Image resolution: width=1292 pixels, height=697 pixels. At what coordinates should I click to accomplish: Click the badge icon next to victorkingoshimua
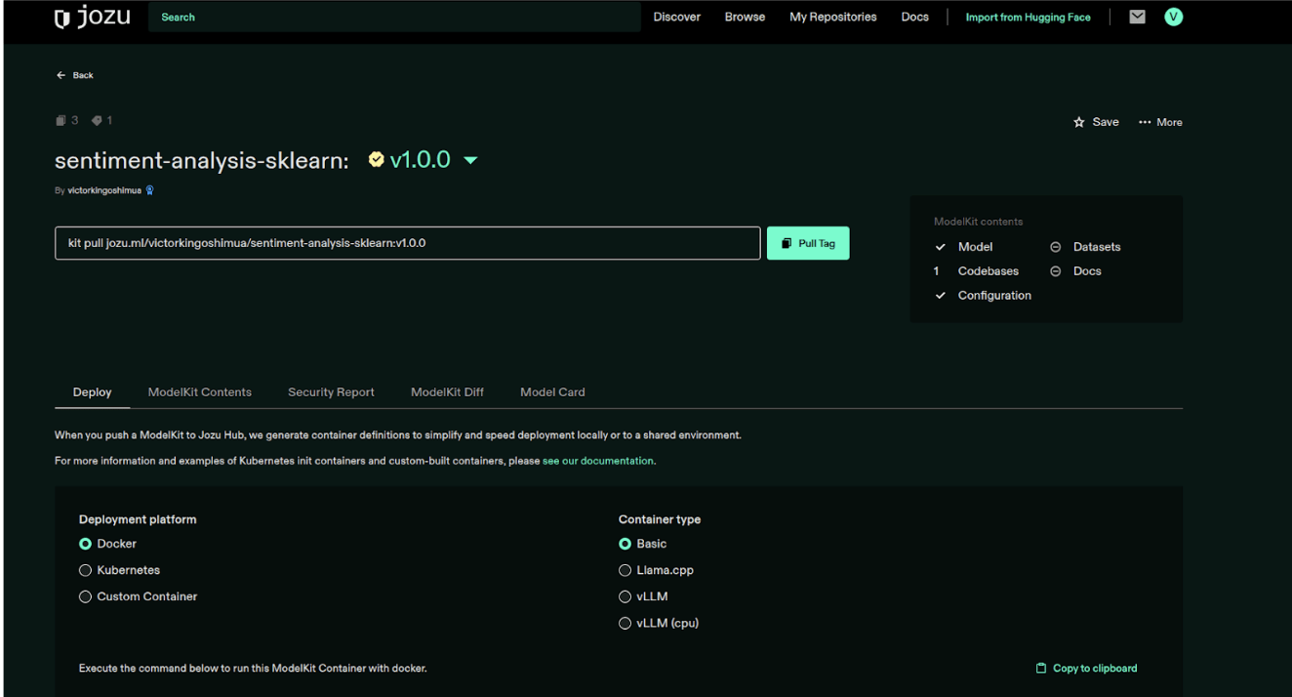click(149, 190)
